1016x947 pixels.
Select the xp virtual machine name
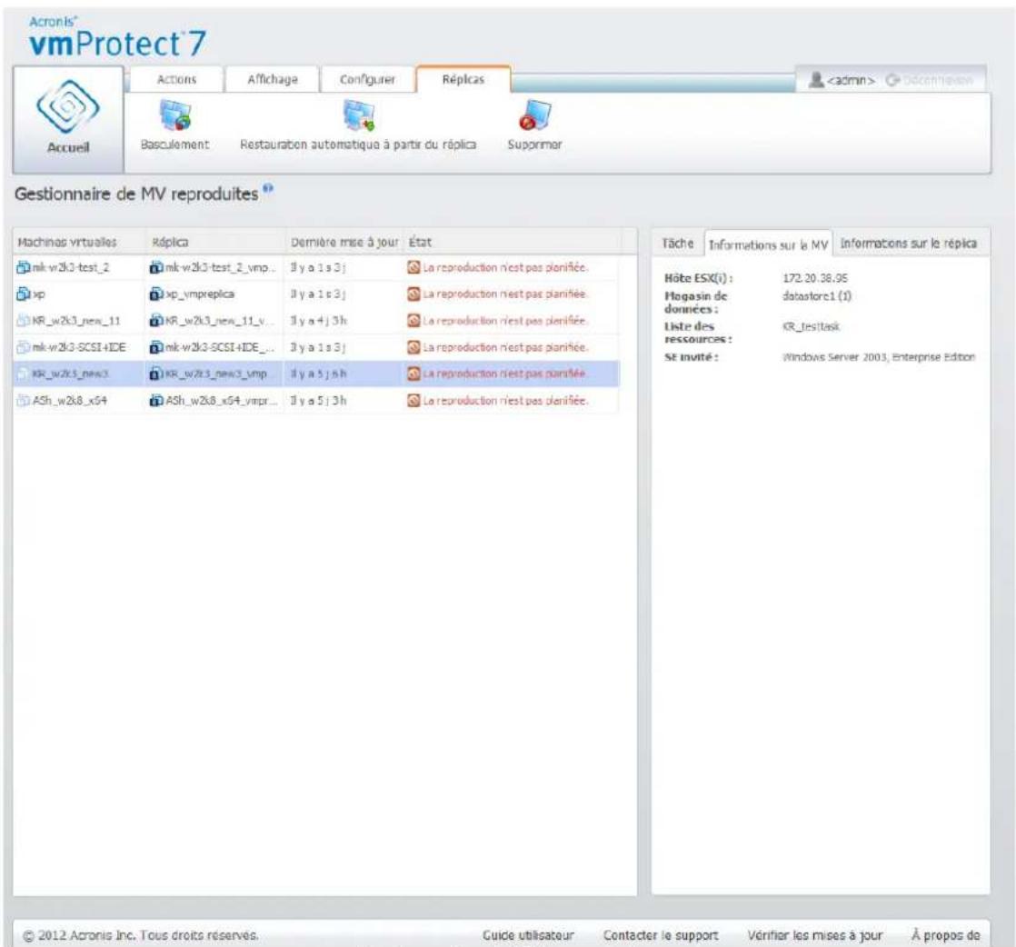pyautogui.click(x=39, y=294)
